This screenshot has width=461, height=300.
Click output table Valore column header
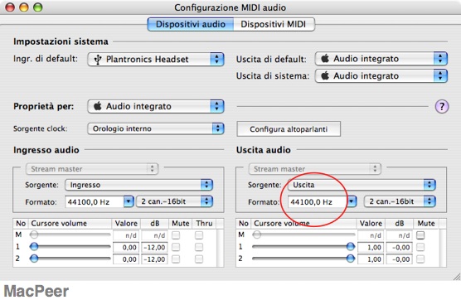tap(371, 224)
